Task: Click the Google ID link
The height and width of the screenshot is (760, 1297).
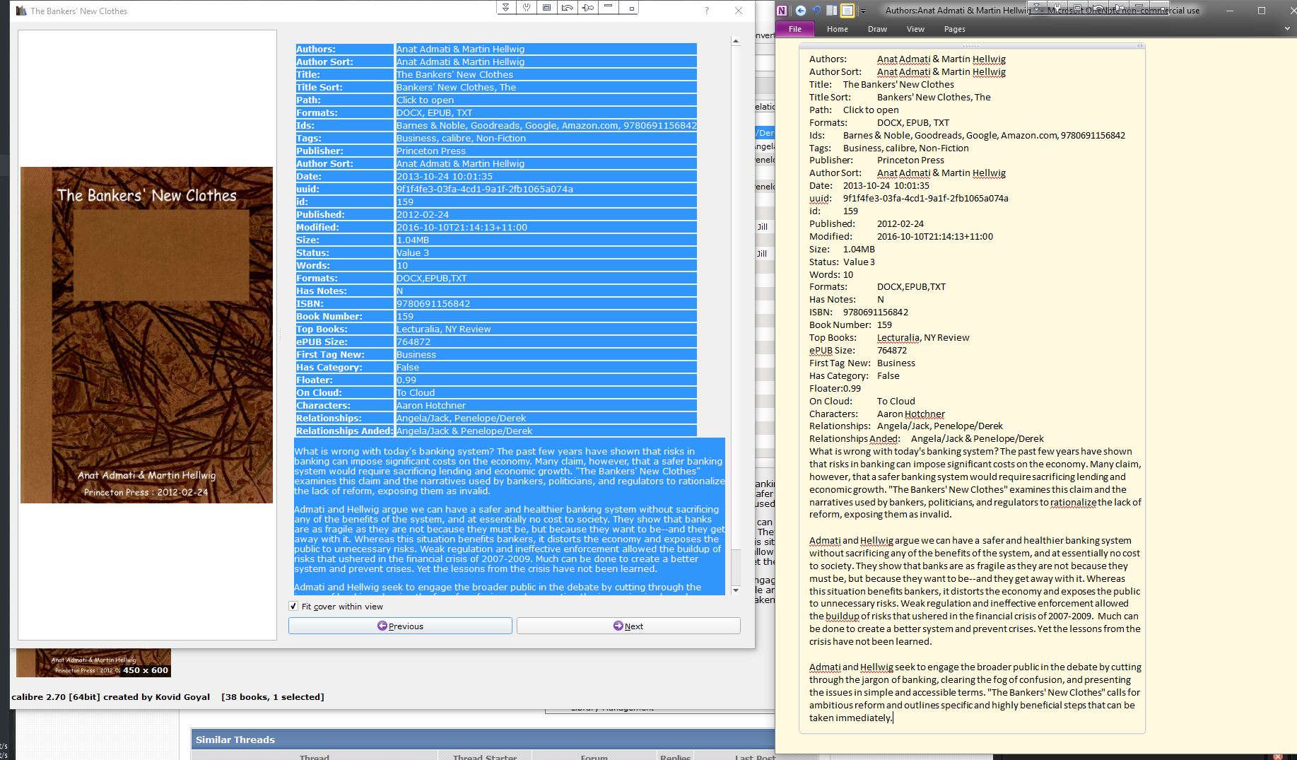Action: 541,125
